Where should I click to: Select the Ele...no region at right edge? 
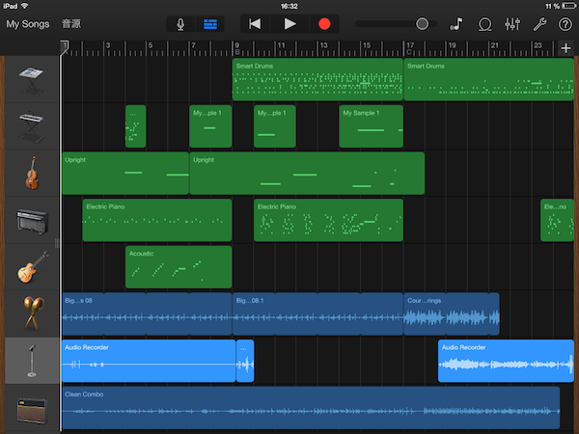click(x=557, y=220)
